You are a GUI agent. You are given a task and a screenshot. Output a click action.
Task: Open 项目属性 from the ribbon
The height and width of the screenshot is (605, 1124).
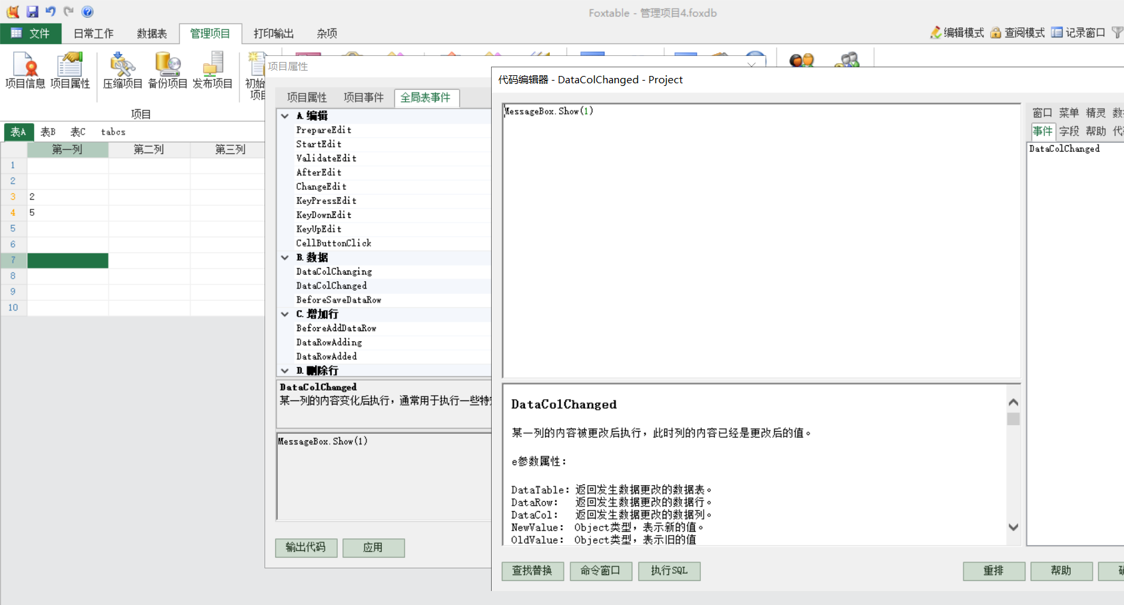click(70, 70)
